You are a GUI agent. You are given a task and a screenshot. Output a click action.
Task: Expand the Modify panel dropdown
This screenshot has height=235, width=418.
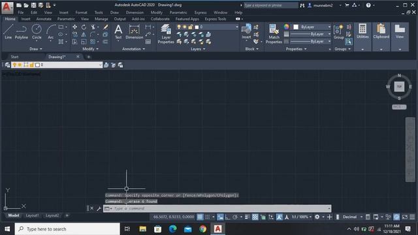[90, 49]
